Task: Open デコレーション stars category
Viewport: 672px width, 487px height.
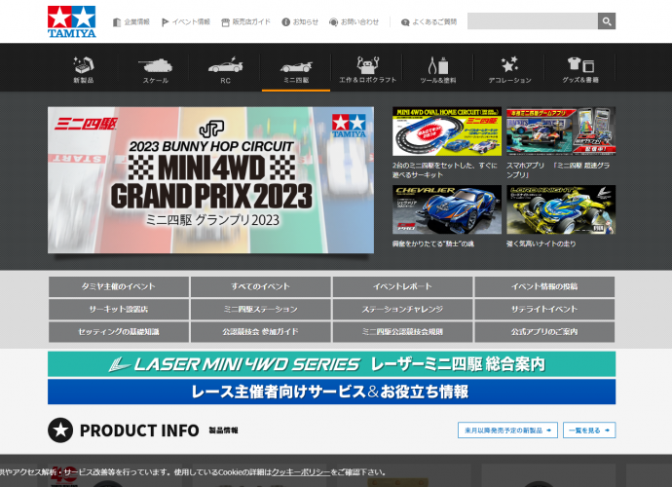Action: pos(509,69)
